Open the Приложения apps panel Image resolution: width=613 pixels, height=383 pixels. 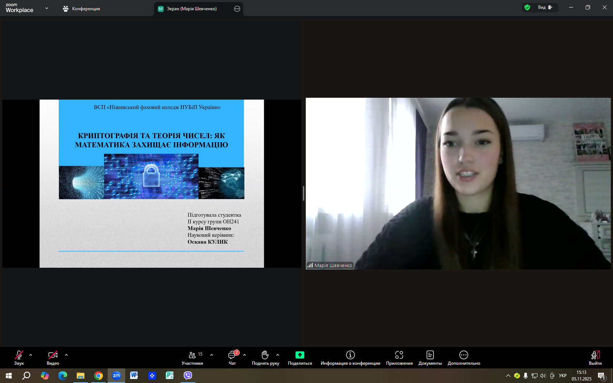pyautogui.click(x=399, y=357)
